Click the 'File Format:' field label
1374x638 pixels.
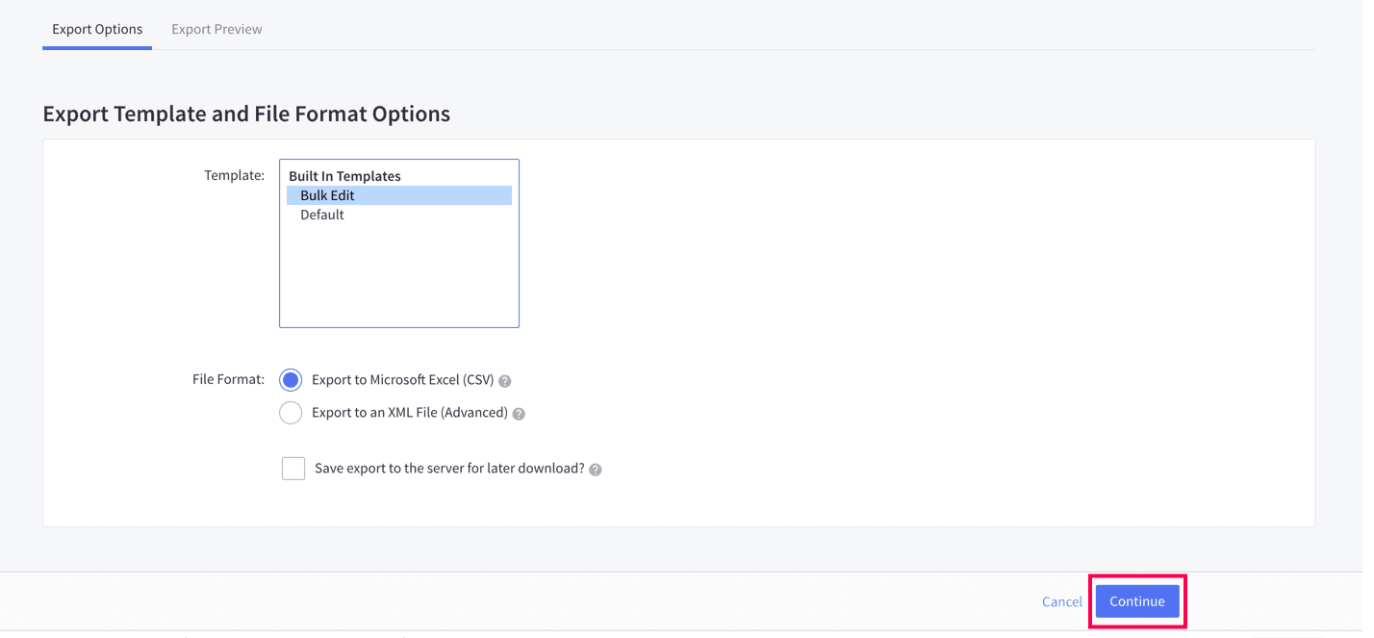[x=228, y=379]
